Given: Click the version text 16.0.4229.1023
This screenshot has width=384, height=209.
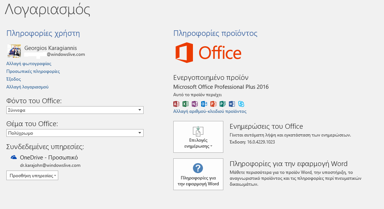Looking at the screenshot, I should coord(261,142).
